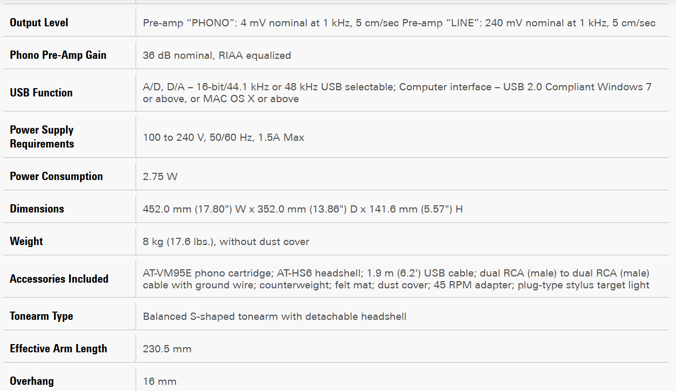Click the USB Function spec heading

41,93
